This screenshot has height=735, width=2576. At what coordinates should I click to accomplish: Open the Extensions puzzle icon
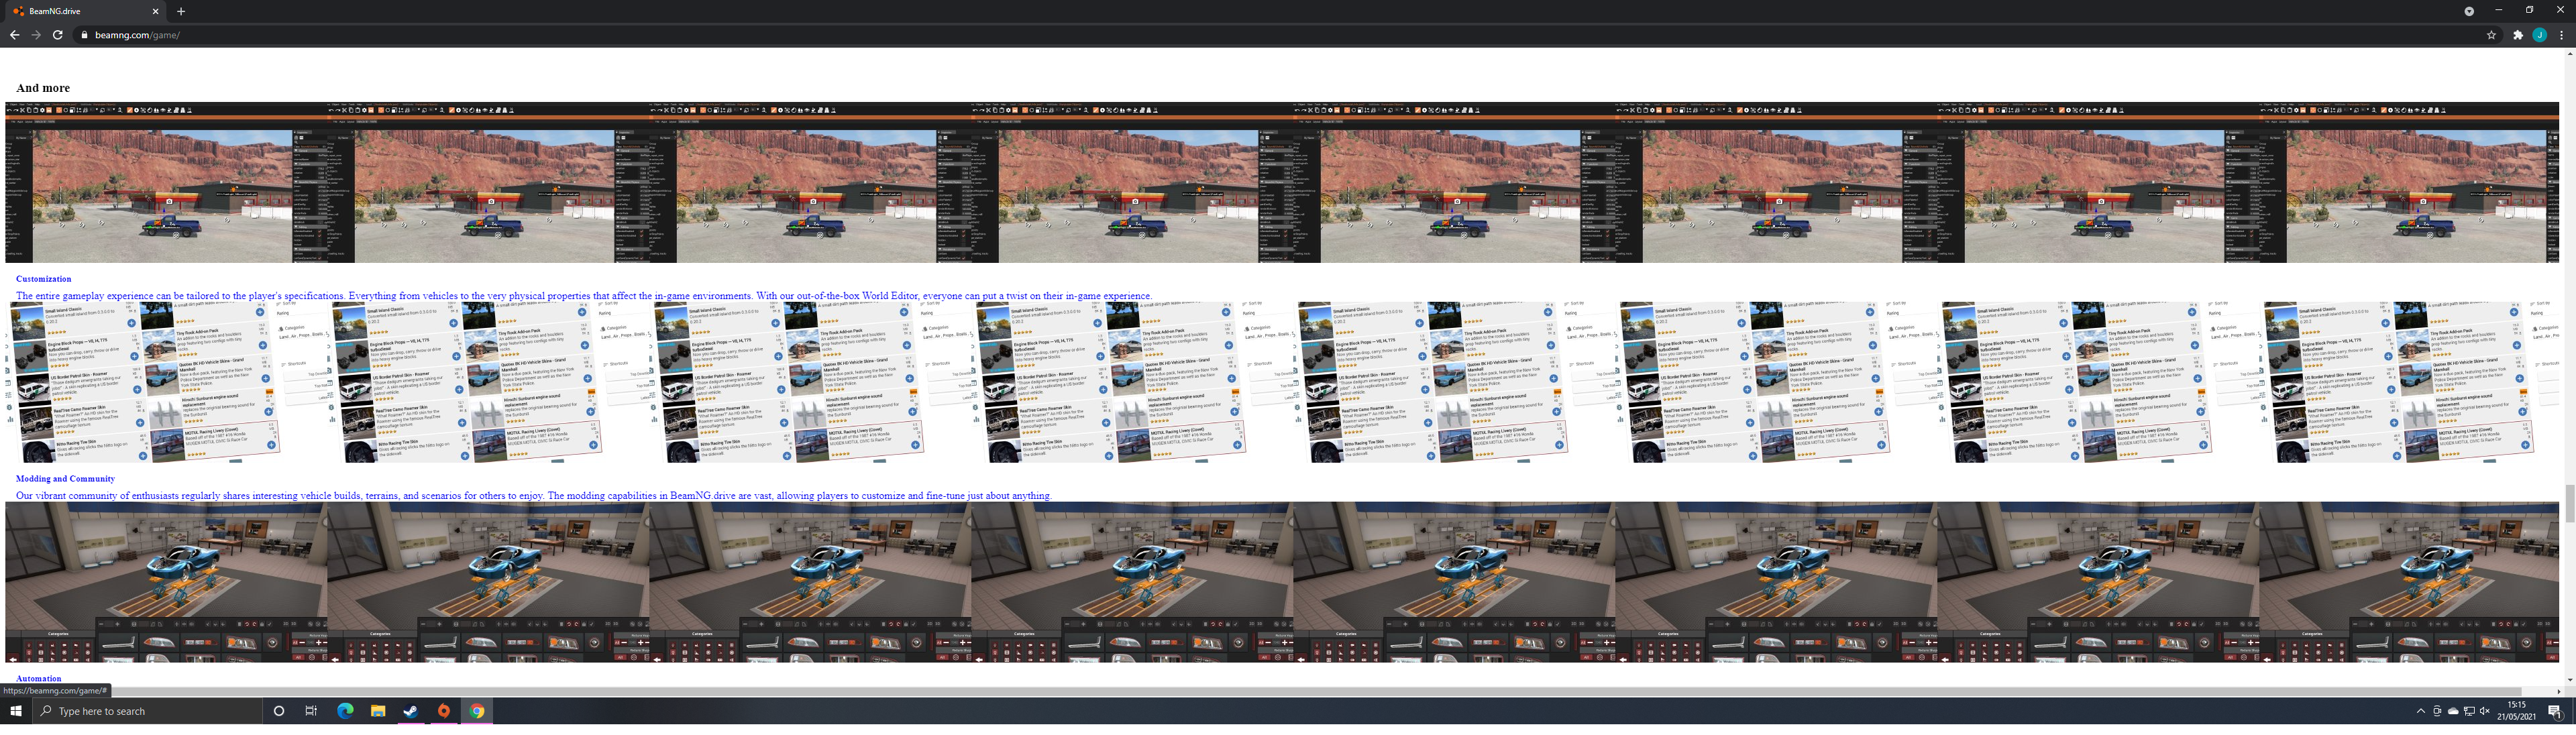click(x=2518, y=35)
